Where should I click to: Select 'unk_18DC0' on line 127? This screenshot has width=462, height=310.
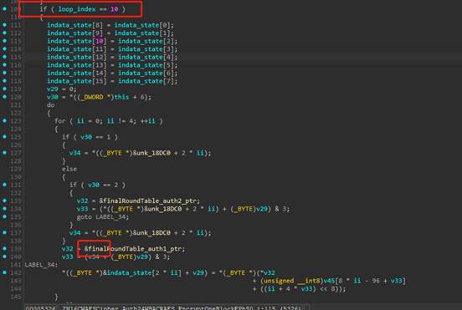point(153,153)
